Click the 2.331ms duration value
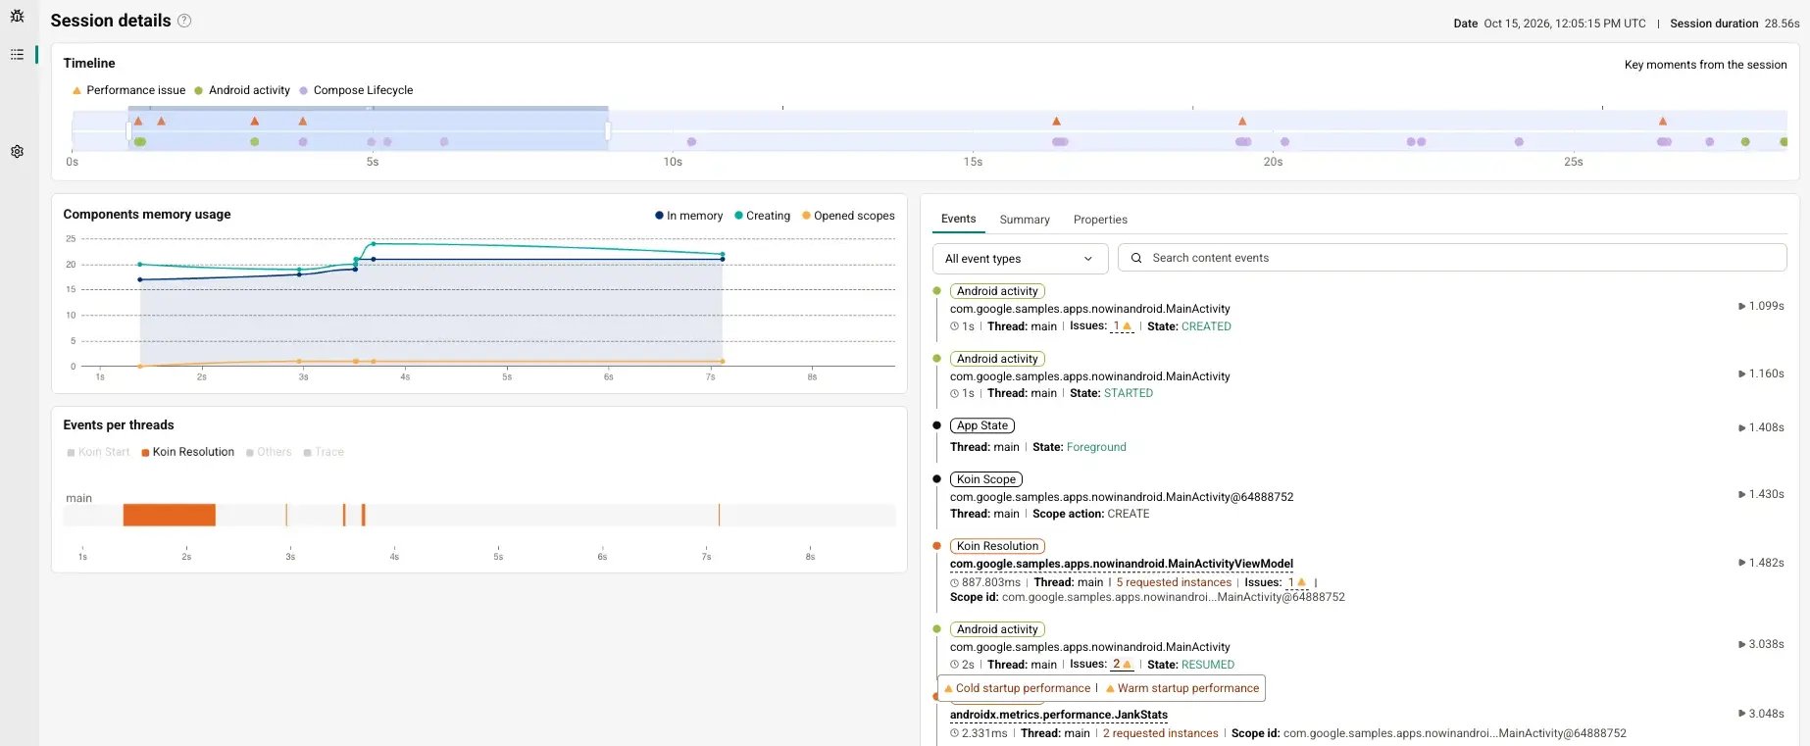Viewport: 1810px width, 746px height. pyautogui.click(x=984, y=733)
